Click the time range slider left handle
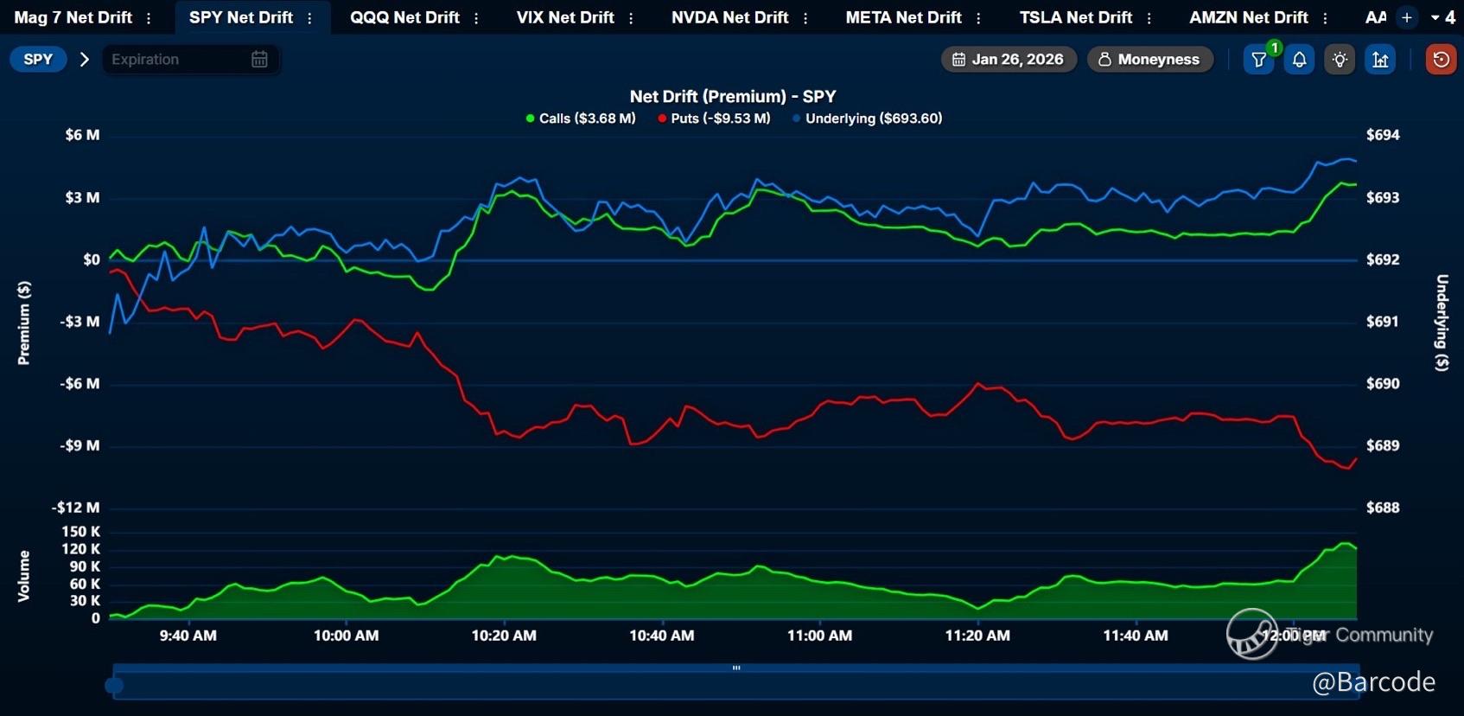This screenshot has width=1464, height=716. tap(114, 686)
